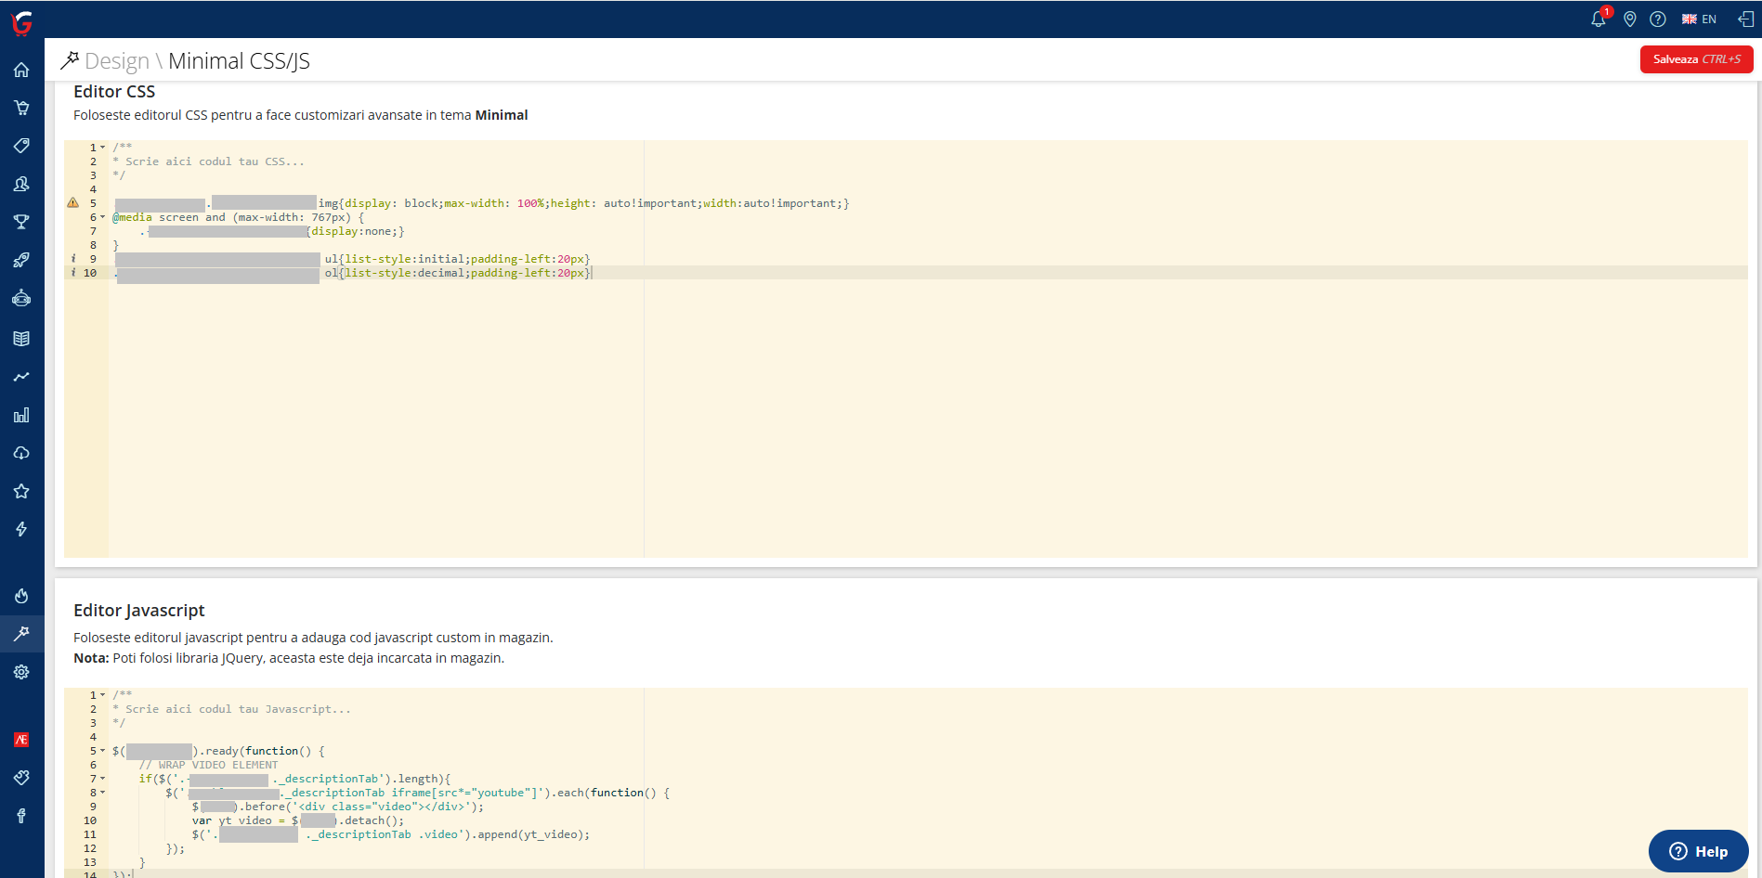Open the Help chat button
Screen dimensions: 1762x878
tap(1698, 851)
